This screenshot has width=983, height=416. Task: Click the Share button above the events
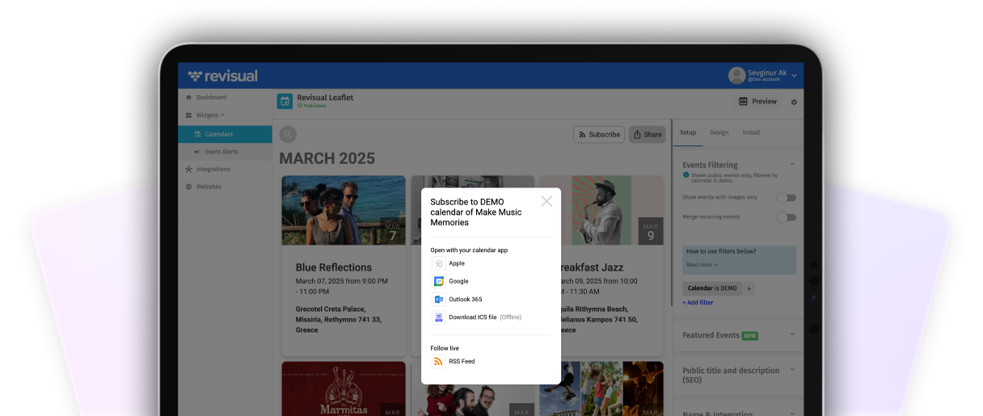pos(647,135)
